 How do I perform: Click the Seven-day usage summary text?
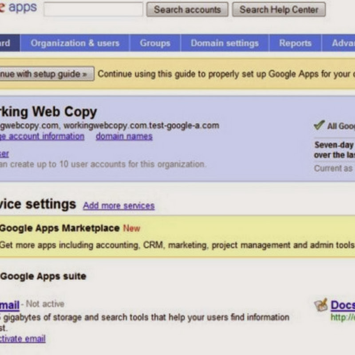click(x=335, y=150)
